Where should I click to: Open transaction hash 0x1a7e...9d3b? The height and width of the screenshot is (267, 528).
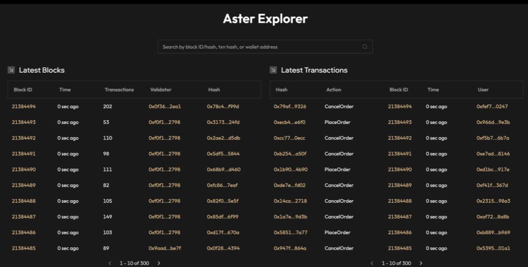(290, 216)
